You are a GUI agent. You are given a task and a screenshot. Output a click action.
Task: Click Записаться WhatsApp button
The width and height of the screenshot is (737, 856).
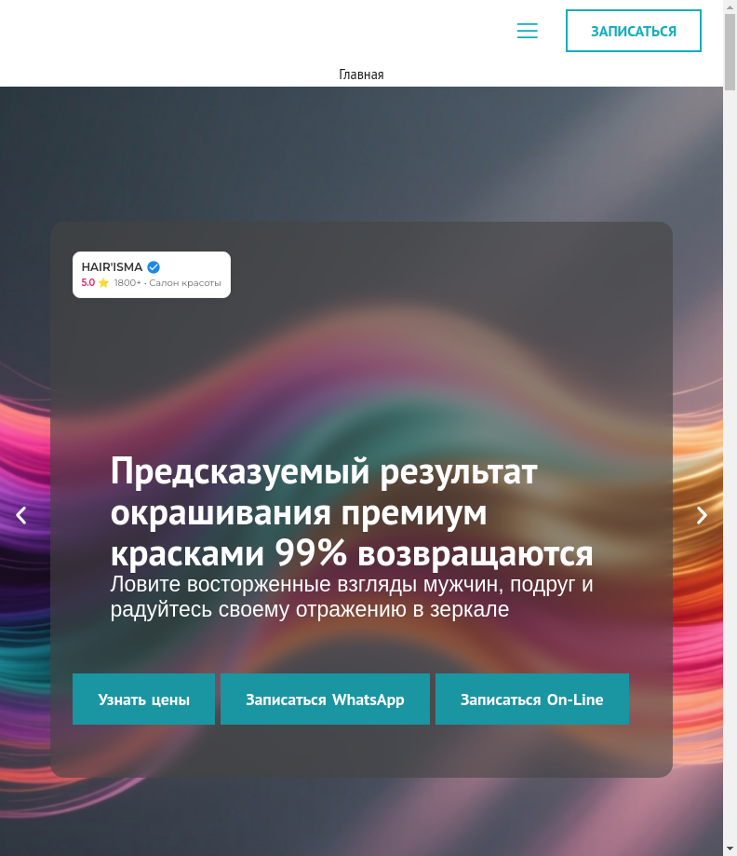(325, 699)
